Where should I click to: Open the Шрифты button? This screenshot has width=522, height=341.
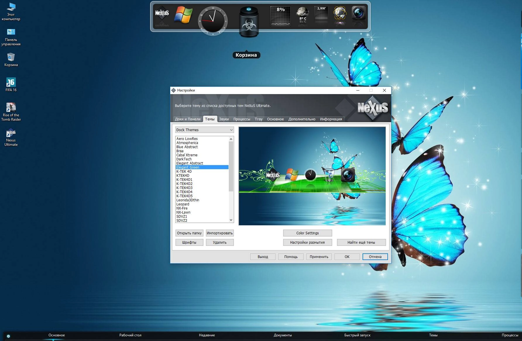click(x=189, y=242)
